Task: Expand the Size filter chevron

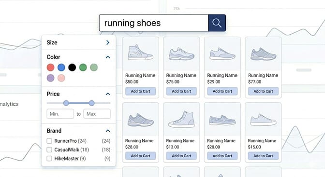Action: tap(108, 42)
